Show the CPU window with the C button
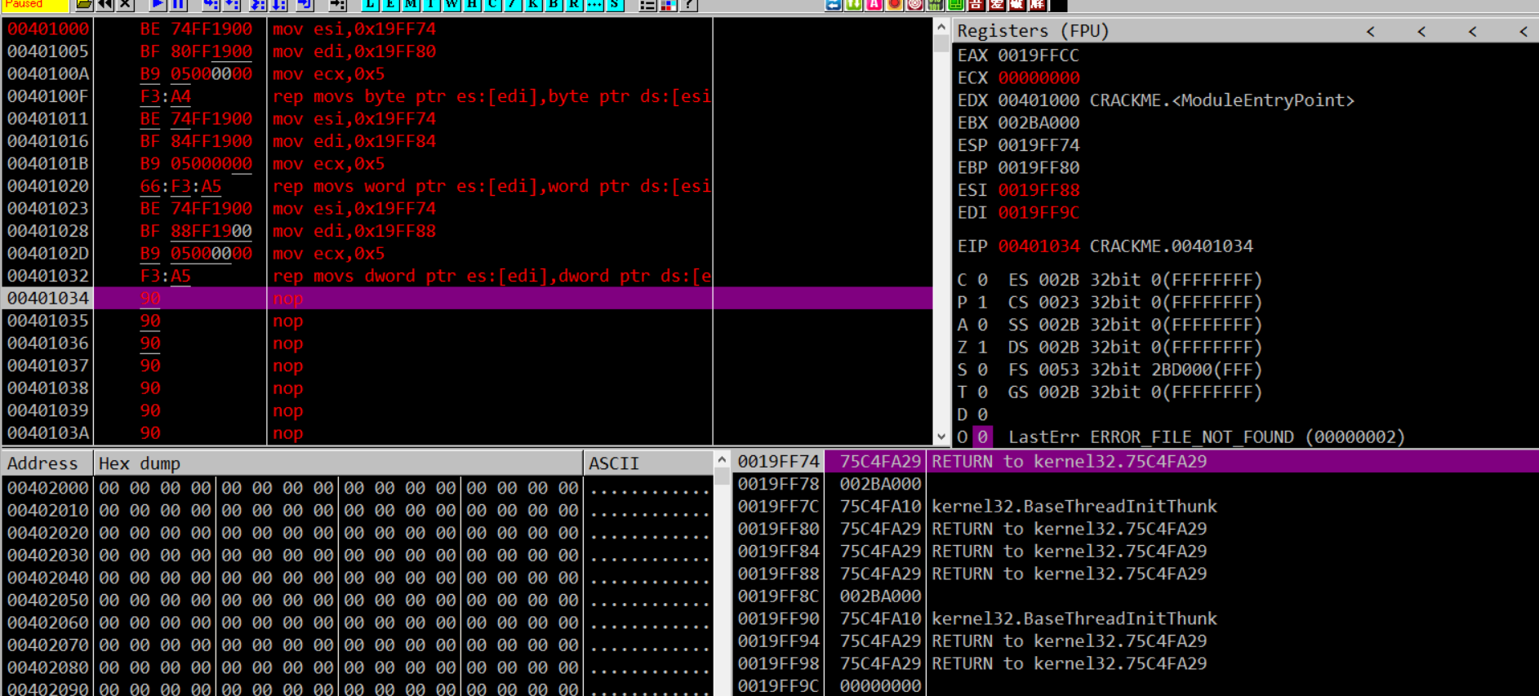1539x696 pixels. click(492, 4)
